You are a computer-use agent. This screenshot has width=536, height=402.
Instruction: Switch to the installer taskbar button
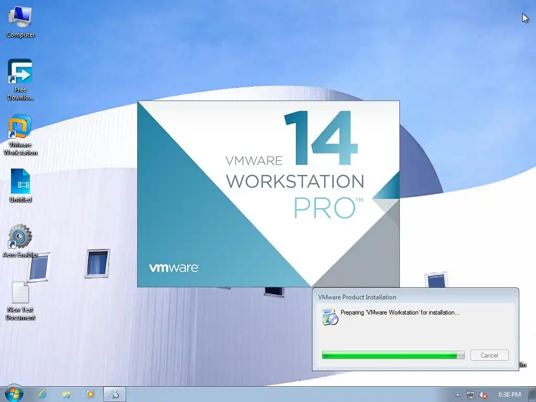pyautogui.click(x=115, y=394)
